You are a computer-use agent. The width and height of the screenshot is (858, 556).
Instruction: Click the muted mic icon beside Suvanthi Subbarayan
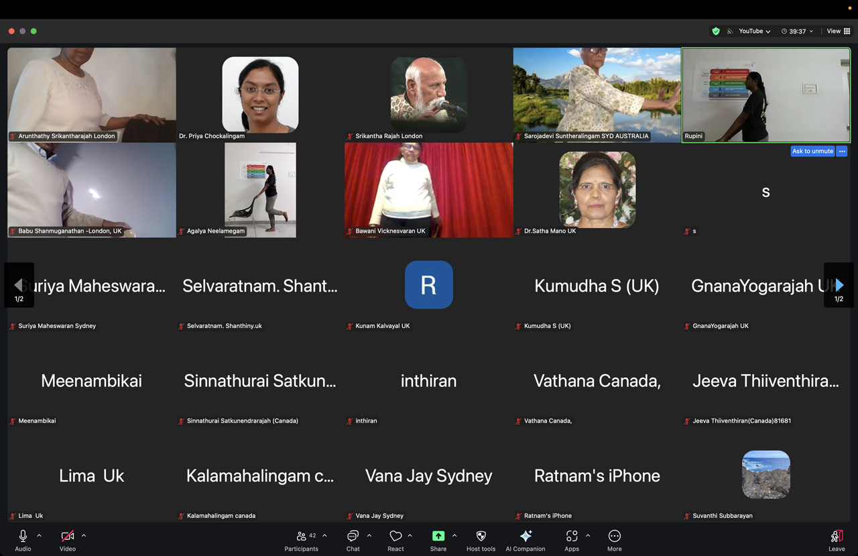687,516
